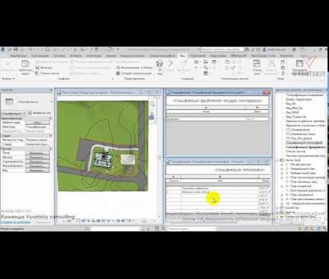329x279 pixels.
Task: Switch to the Architecture ribbon tab
Action: click(x=18, y=56)
